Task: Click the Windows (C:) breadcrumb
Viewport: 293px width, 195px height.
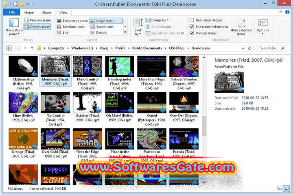Action: 82,48
